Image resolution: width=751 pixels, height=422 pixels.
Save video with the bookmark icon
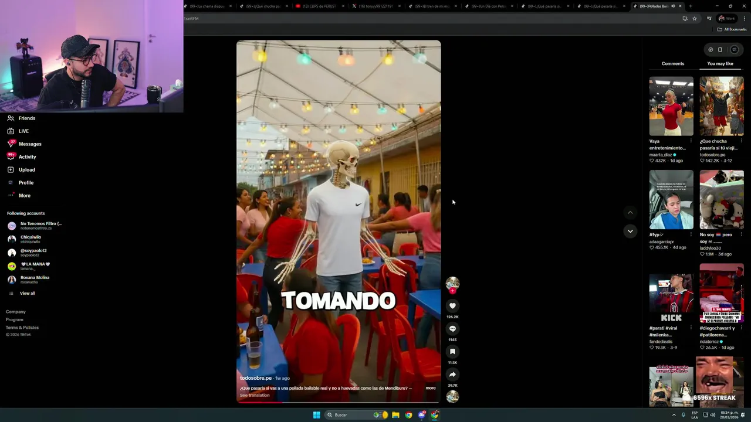(x=452, y=352)
